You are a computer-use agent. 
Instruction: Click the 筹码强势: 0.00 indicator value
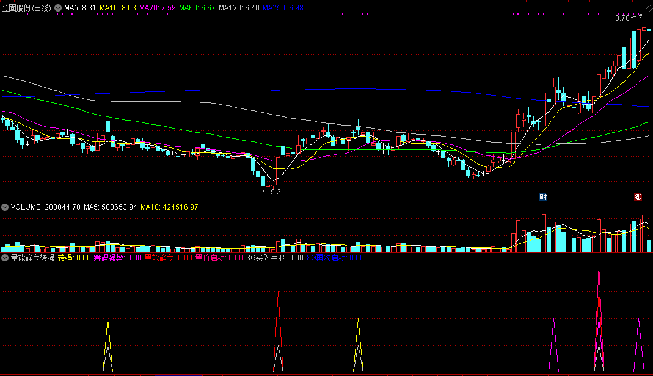tap(117, 258)
